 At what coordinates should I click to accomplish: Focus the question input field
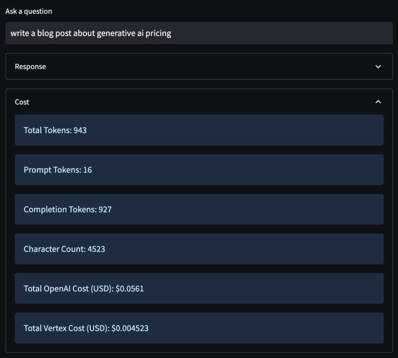coord(233,33)
